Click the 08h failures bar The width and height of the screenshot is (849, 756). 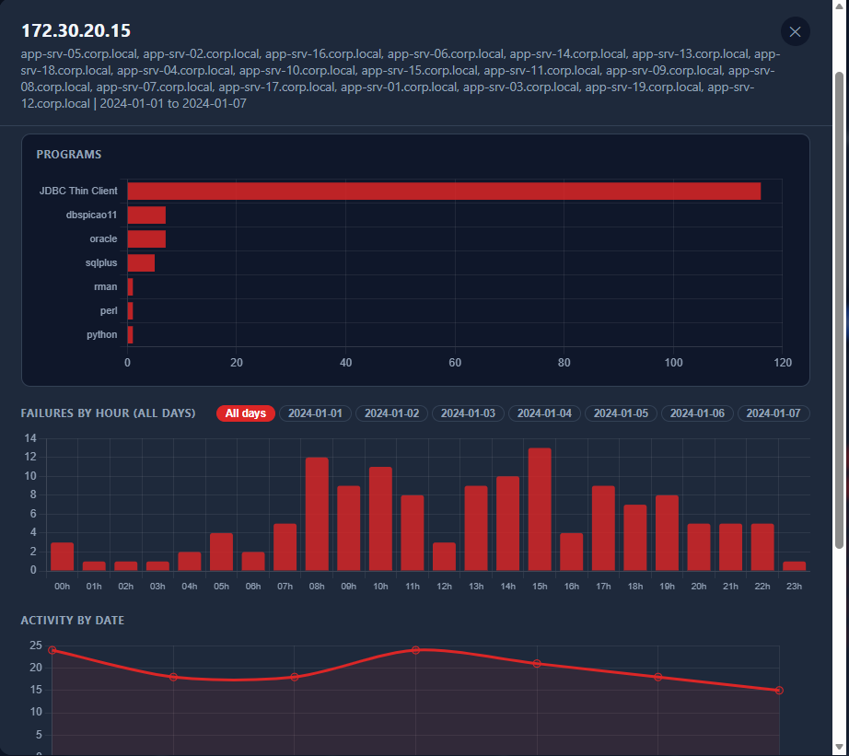(x=317, y=514)
